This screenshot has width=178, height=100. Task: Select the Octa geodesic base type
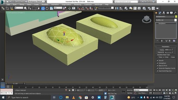[x=164, y=57]
